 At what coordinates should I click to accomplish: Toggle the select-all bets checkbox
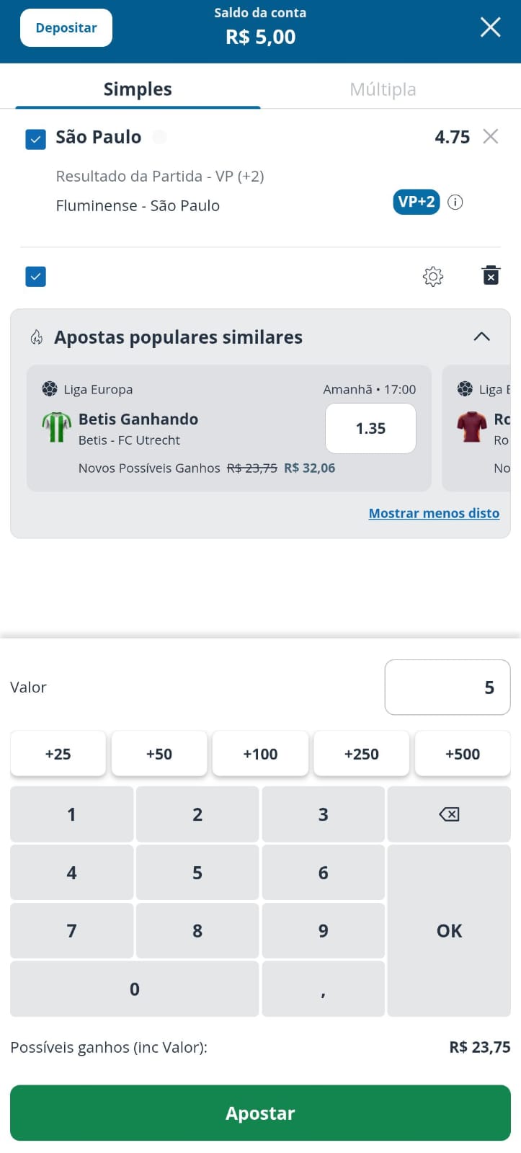pos(35,275)
